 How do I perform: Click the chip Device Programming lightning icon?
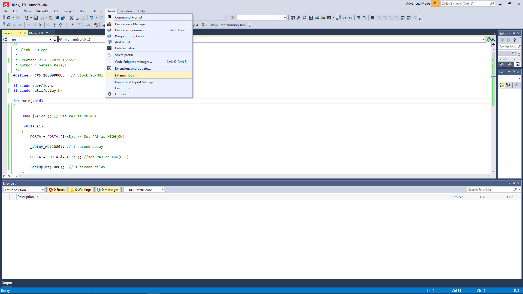click(323, 18)
